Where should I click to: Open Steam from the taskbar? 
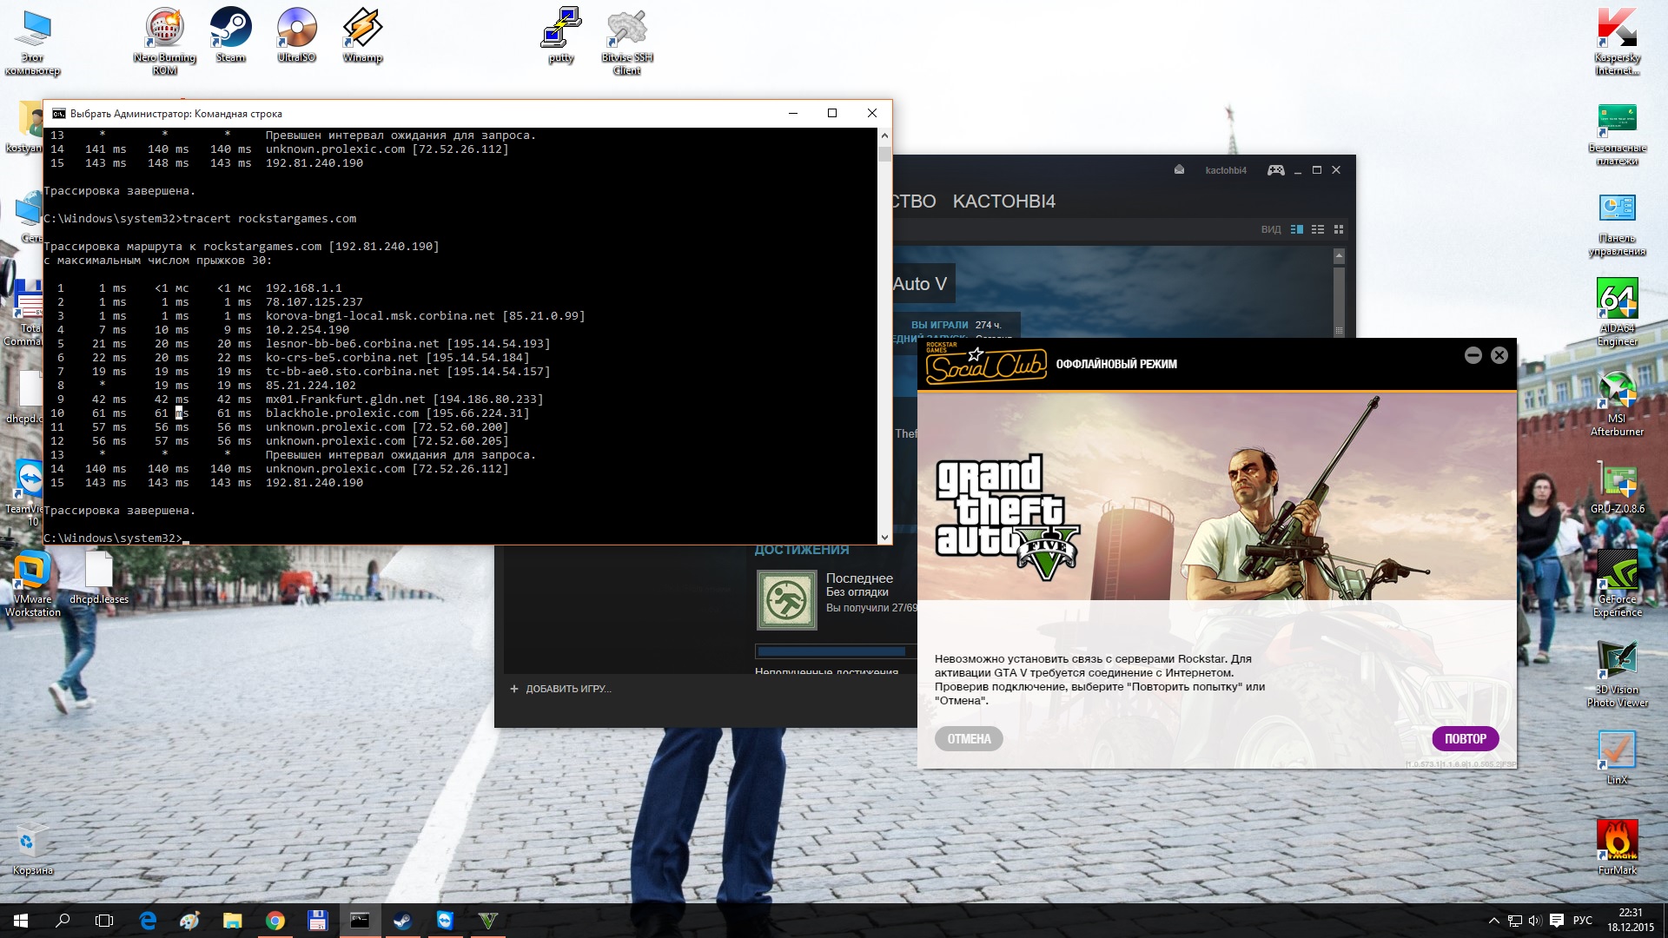pos(402,921)
